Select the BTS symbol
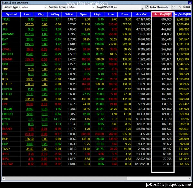 (5, 124)
